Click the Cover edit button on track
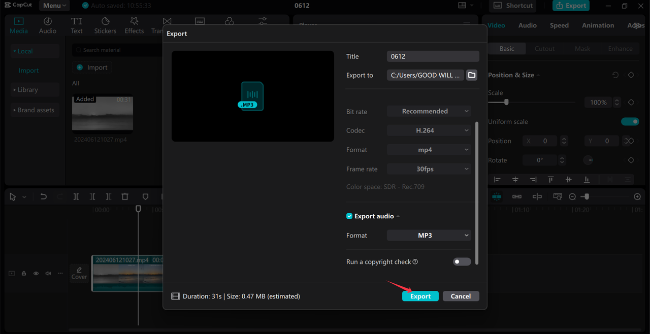Viewport: 650px width, 334px height. (79, 273)
